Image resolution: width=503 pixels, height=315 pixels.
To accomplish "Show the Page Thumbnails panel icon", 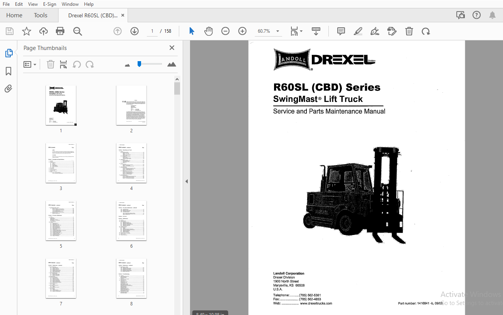I will [8, 53].
